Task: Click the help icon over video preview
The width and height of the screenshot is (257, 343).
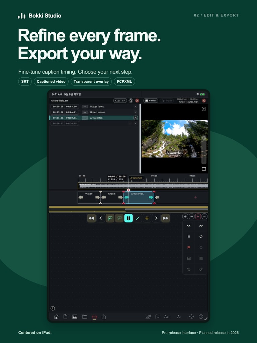Action: [204, 109]
